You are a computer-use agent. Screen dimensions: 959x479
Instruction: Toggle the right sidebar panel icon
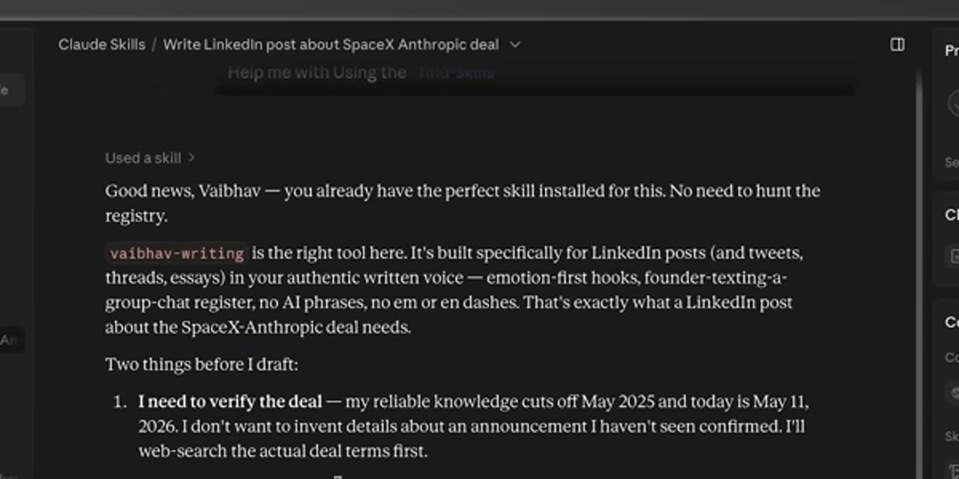pos(897,45)
